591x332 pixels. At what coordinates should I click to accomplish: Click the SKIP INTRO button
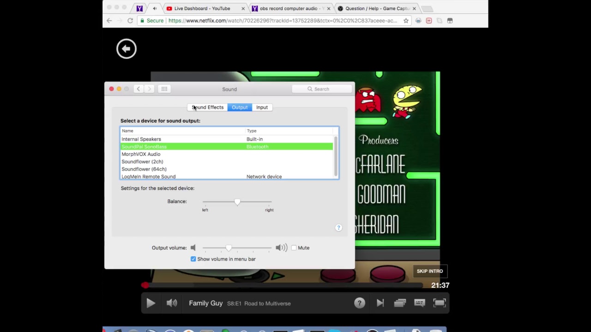[x=430, y=271]
